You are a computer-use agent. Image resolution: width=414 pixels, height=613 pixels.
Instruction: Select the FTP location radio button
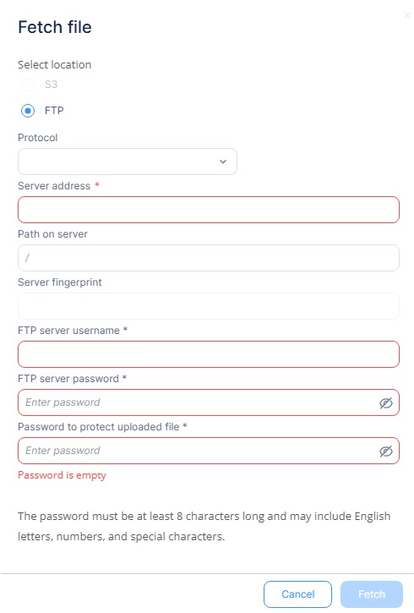pyautogui.click(x=28, y=111)
